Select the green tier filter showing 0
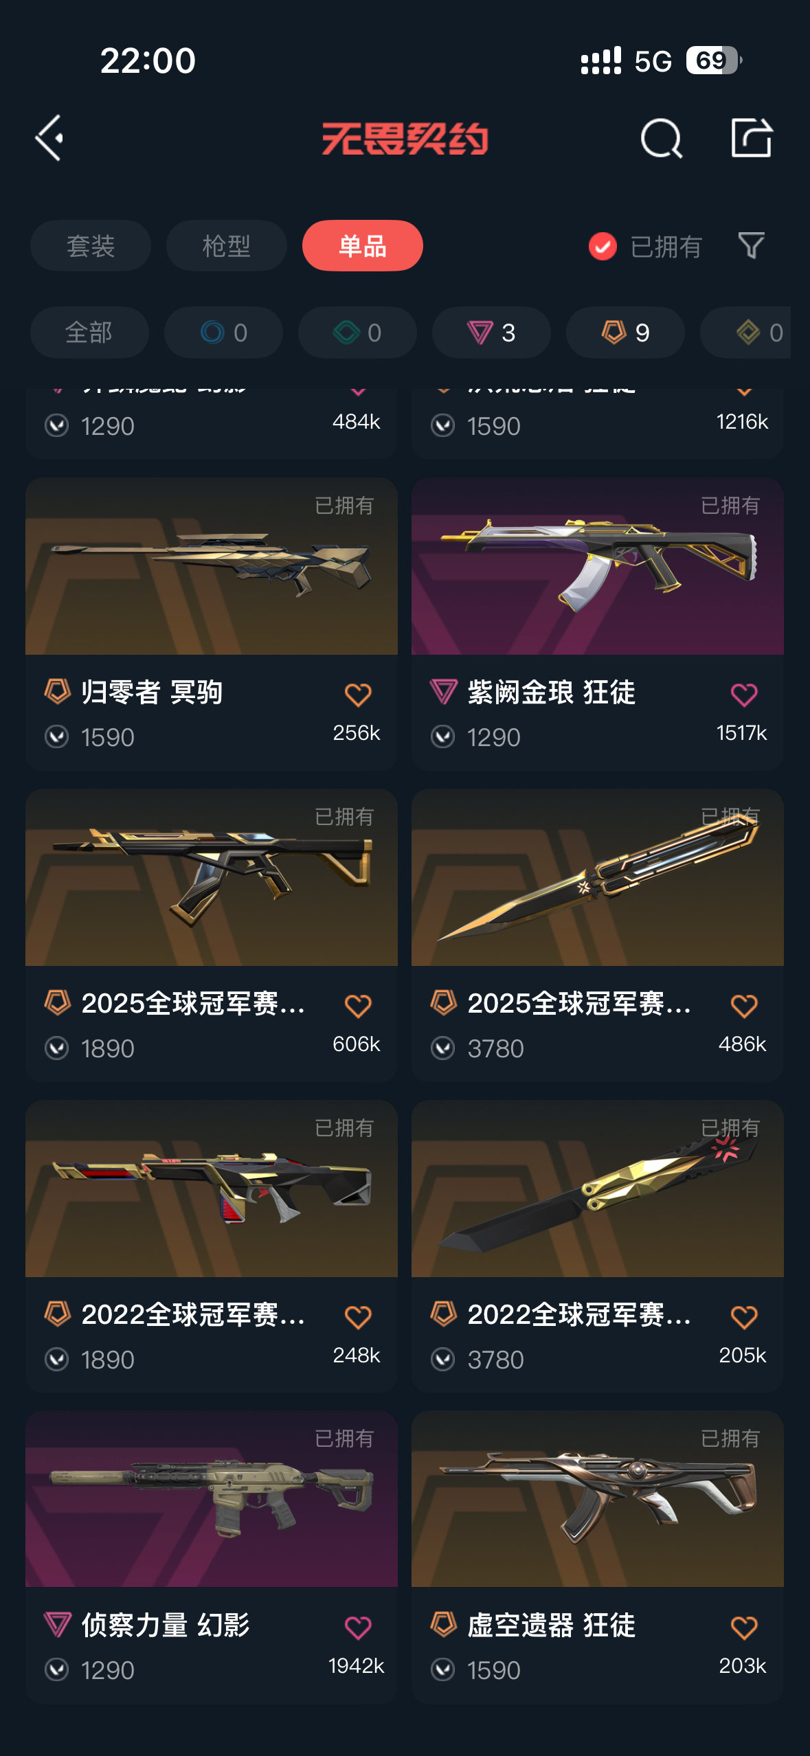The width and height of the screenshot is (810, 1756). pos(357,333)
